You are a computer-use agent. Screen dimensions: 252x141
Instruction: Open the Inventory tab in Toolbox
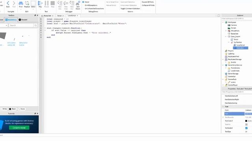click(11, 20)
